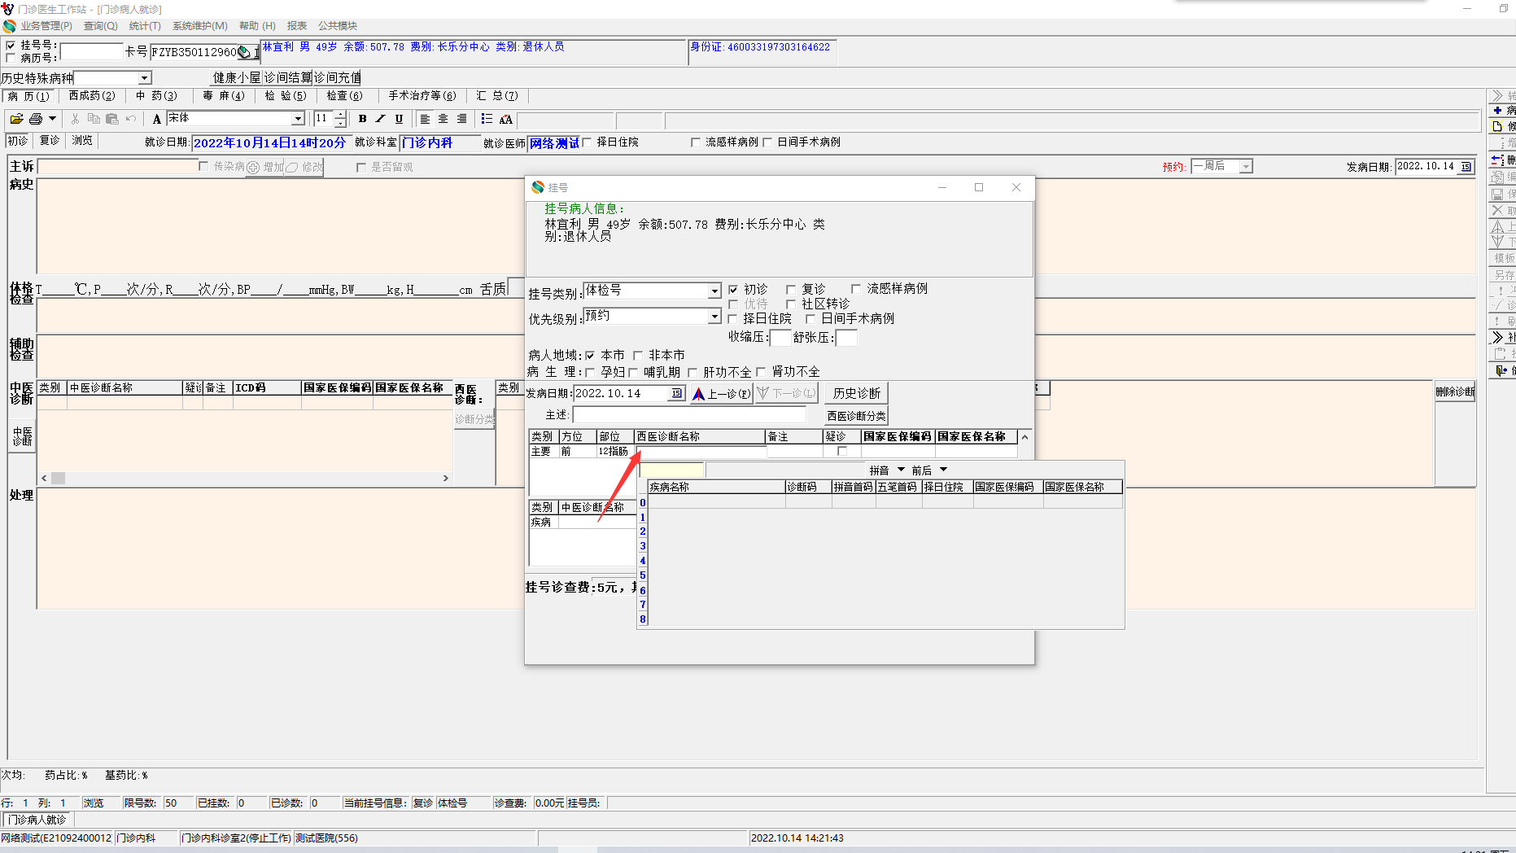The height and width of the screenshot is (853, 1516).
Task: Click the 历史诊断 button
Action: [857, 393]
